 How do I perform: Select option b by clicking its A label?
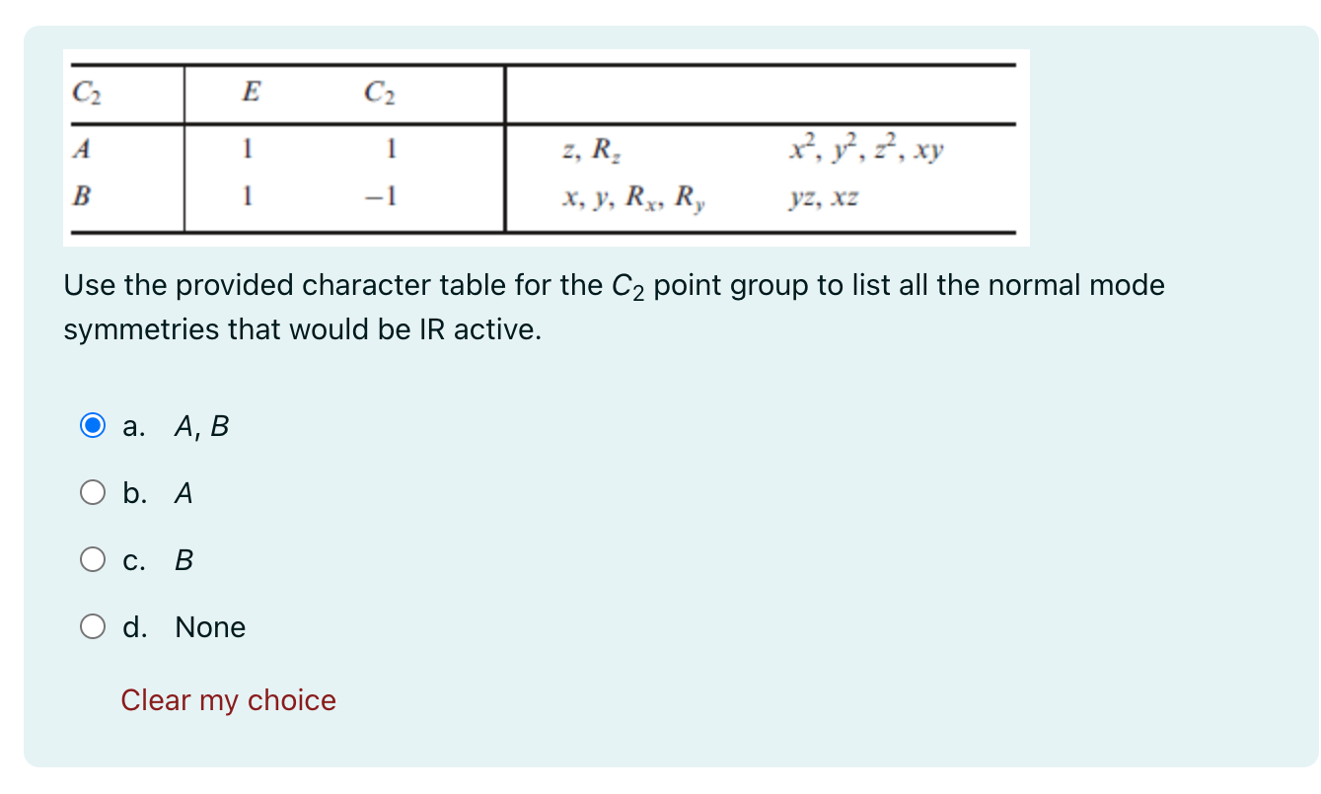(x=183, y=493)
